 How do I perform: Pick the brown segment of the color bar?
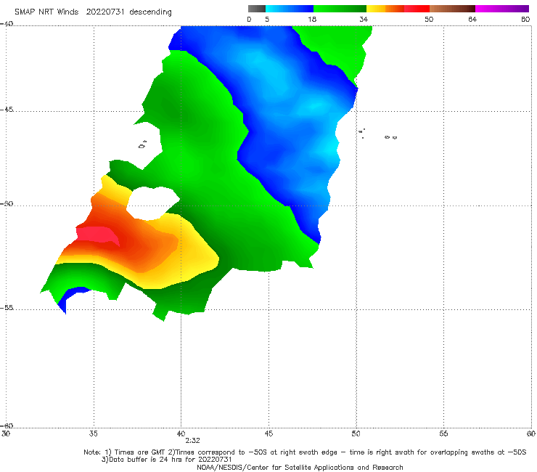click(x=452, y=9)
